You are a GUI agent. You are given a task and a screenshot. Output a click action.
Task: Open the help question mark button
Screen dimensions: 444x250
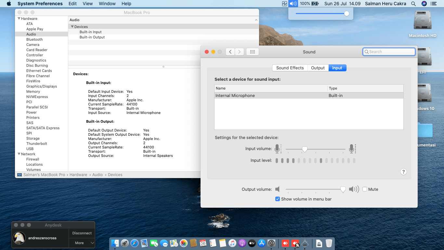pos(403,172)
